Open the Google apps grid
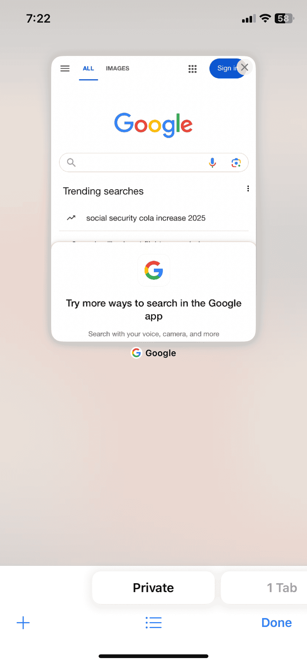 pos(192,69)
